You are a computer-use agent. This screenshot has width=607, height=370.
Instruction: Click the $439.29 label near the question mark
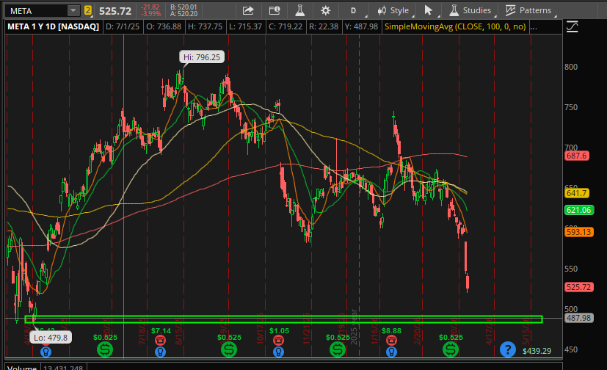[x=537, y=351]
